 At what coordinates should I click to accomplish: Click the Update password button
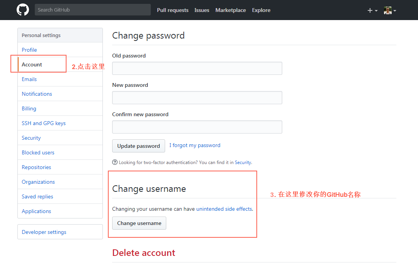point(138,146)
